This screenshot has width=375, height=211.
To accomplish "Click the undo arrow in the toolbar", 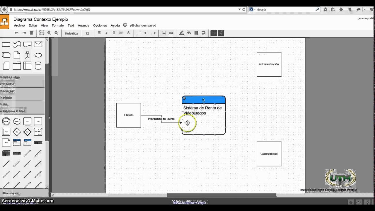I will tap(17, 33).
